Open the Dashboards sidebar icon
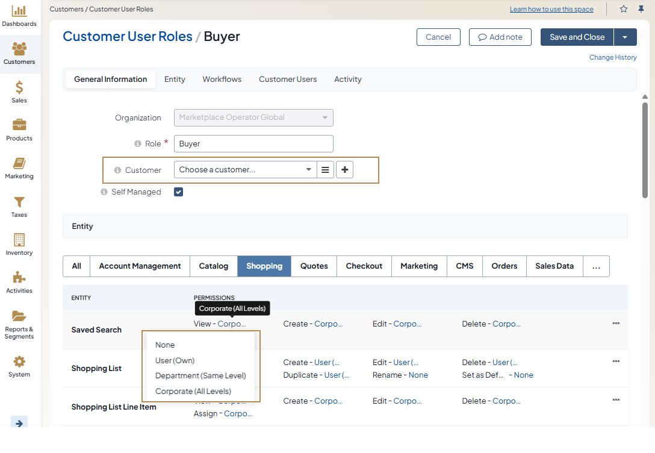 coord(19,16)
